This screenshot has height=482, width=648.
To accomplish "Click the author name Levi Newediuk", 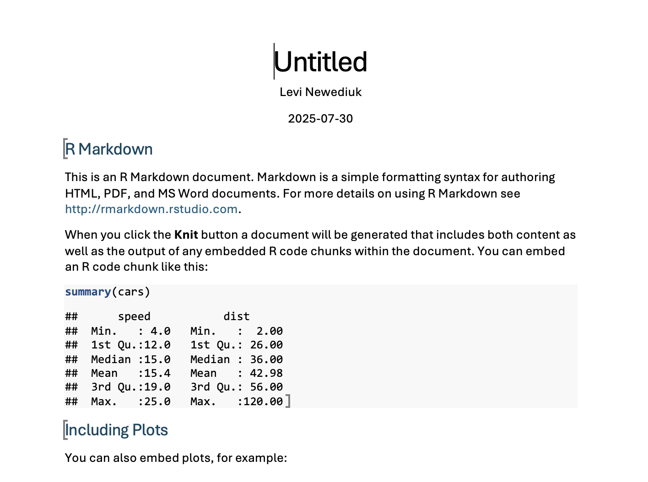I will click(x=320, y=92).
